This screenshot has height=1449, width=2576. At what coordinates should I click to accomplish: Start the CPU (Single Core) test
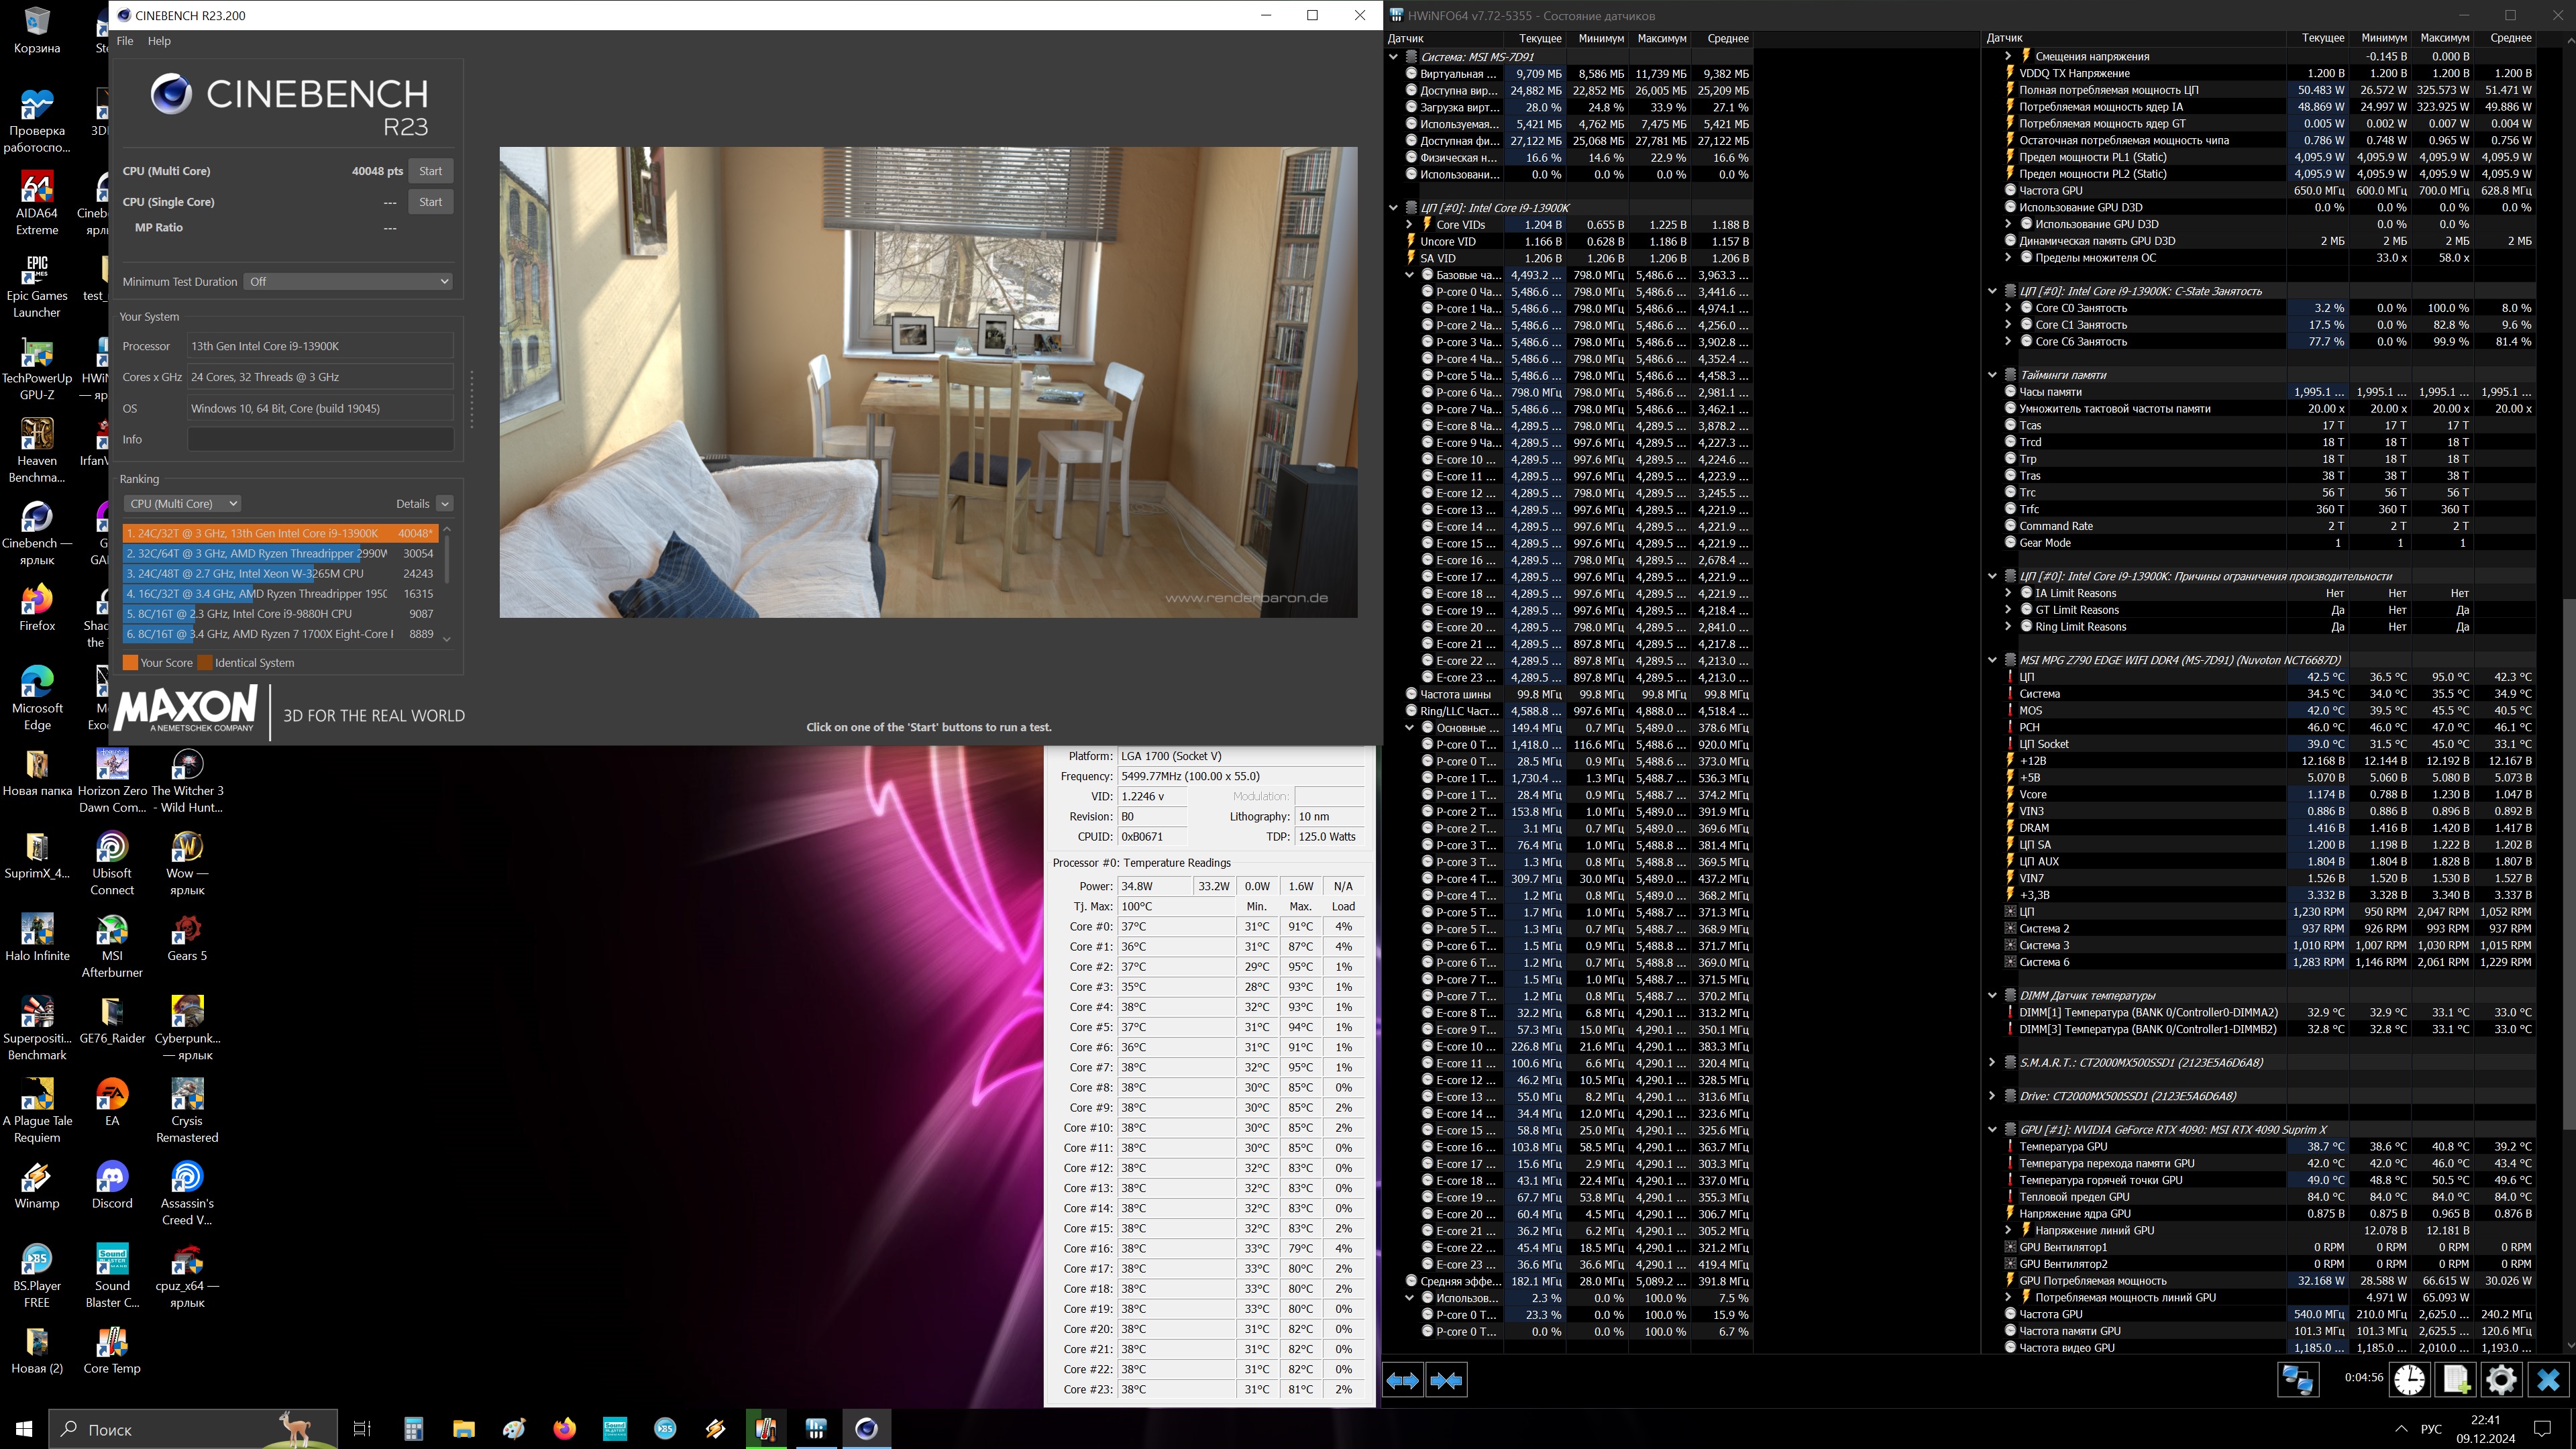430,202
